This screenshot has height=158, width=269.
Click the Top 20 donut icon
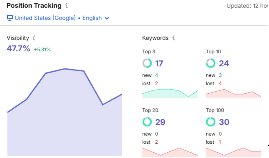coord(147,122)
